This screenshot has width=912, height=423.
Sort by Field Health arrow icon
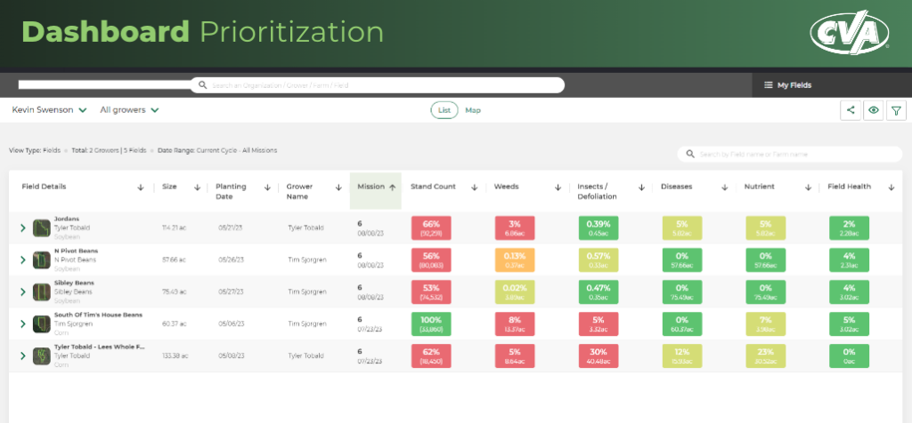(891, 188)
